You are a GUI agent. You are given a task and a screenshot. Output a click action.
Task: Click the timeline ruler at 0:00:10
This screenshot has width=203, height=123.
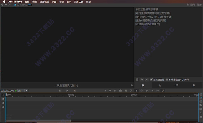71,95
